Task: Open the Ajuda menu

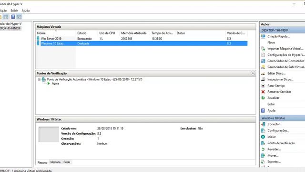Action: point(26,11)
